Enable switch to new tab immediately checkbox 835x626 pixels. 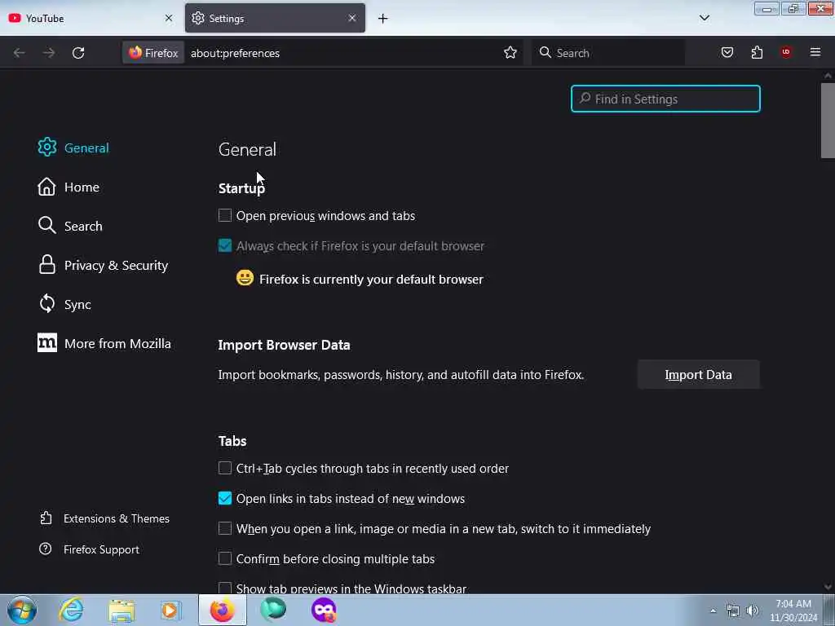(x=225, y=528)
